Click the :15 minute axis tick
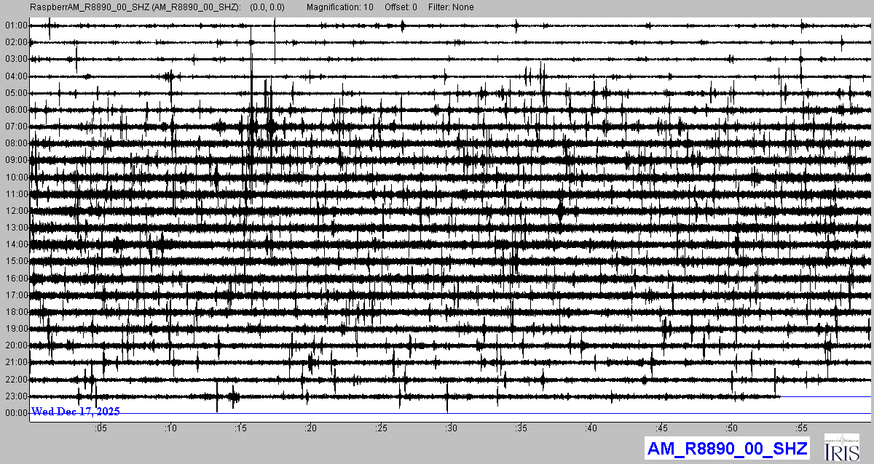Image resolution: width=874 pixels, height=464 pixels. pos(240,428)
